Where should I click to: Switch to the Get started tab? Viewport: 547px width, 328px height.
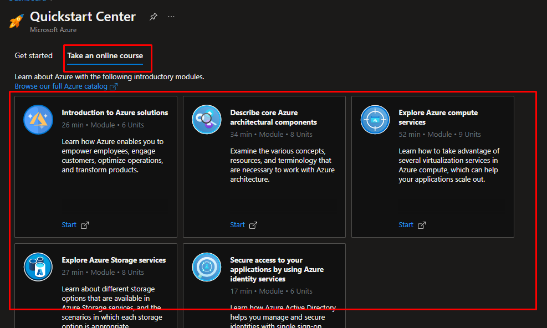click(x=33, y=56)
